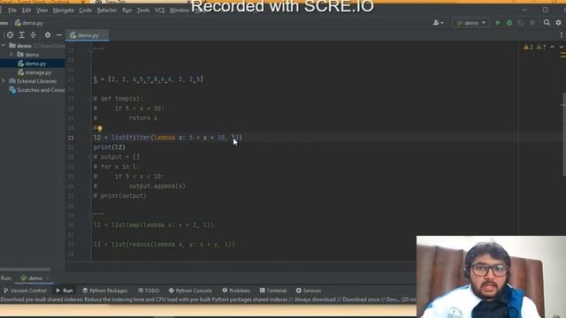The height and width of the screenshot is (318, 566).
Task: Open the Run menu
Action: pos(127,10)
